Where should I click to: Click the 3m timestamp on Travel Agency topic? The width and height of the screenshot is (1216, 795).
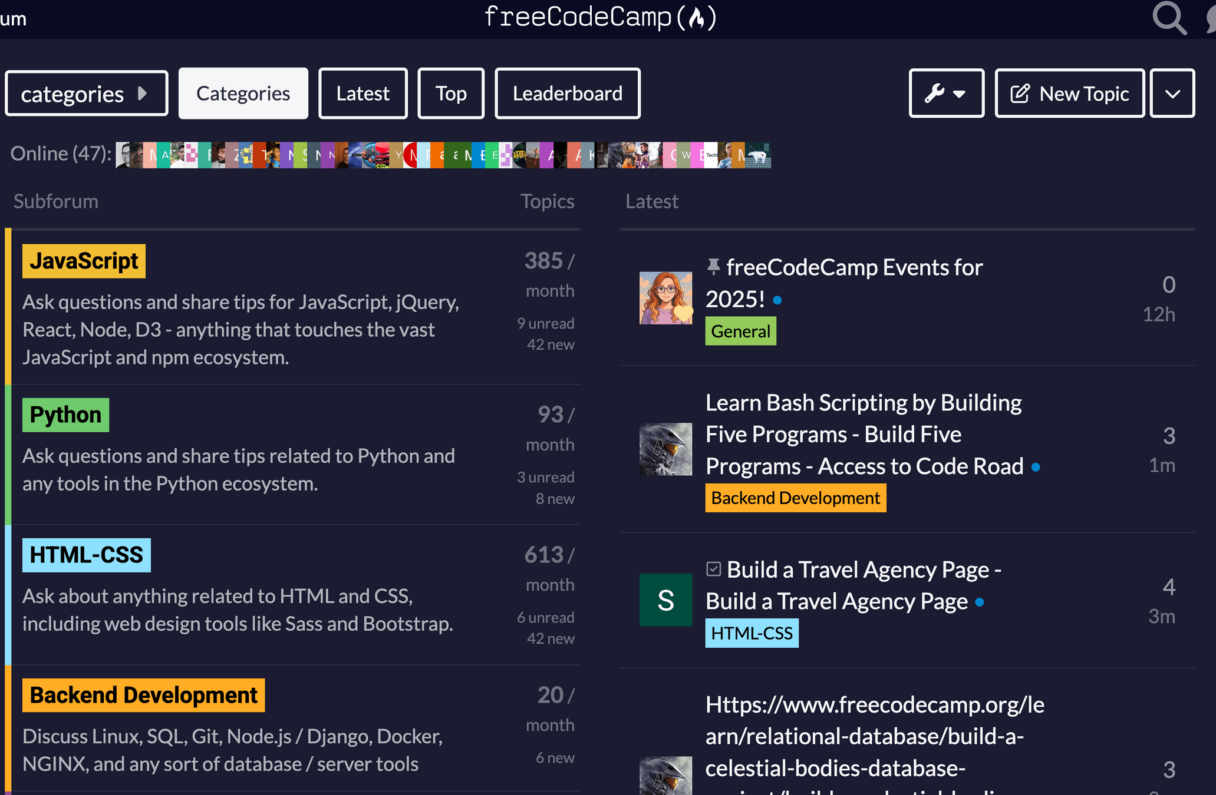(x=1162, y=617)
